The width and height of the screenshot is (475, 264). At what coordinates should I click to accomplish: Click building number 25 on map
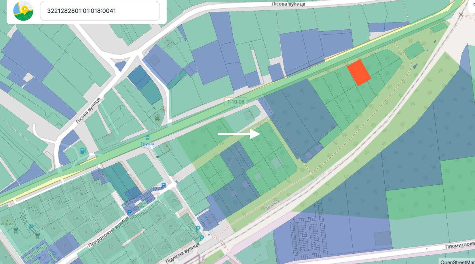point(171,227)
